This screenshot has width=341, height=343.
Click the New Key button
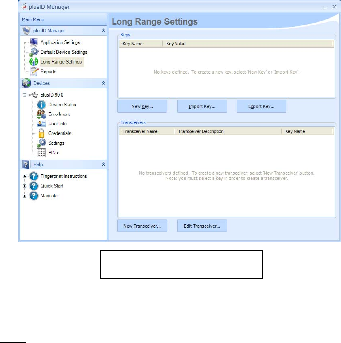tap(142, 106)
